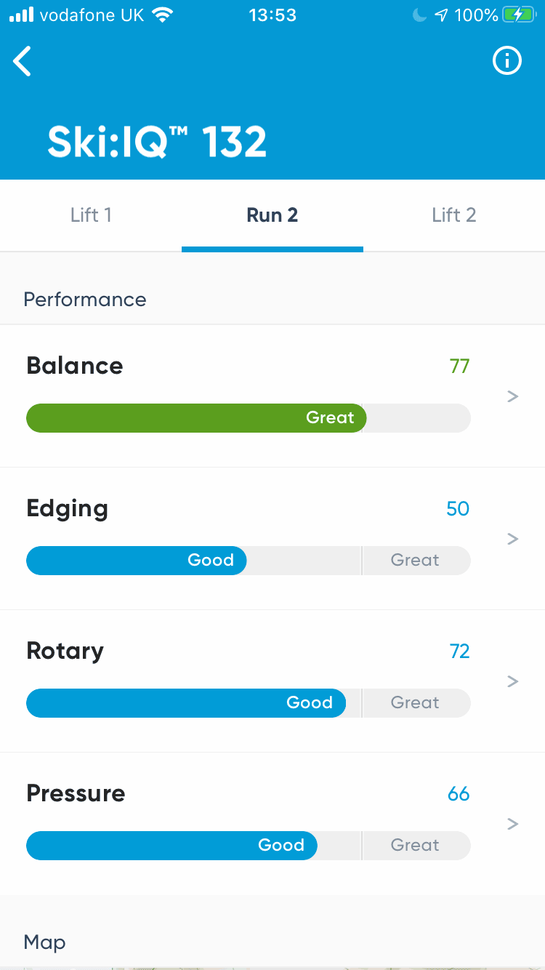Tap the back arrow icon

pyautogui.click(x=23, y=61)
